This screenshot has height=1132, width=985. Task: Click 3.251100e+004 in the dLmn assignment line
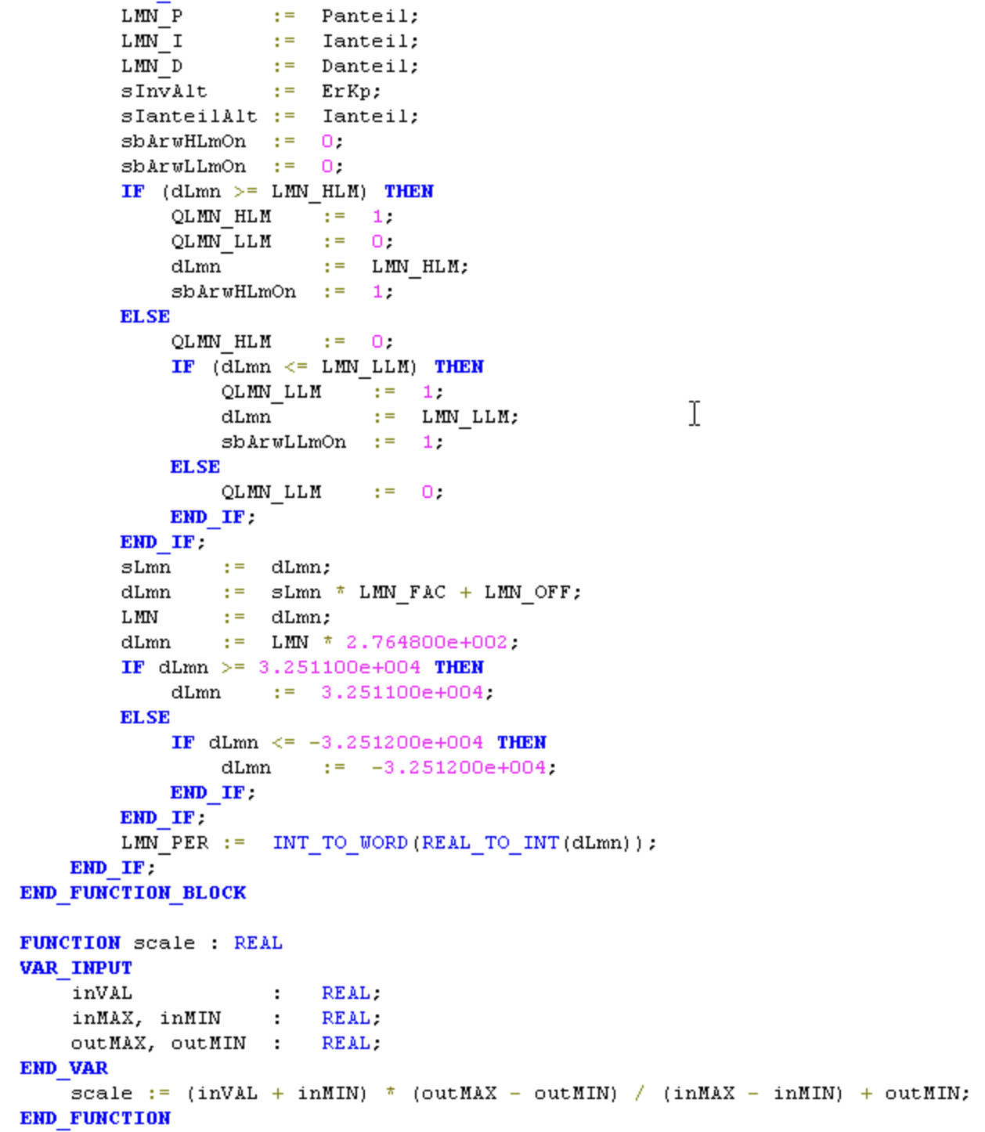coord(402,692)
